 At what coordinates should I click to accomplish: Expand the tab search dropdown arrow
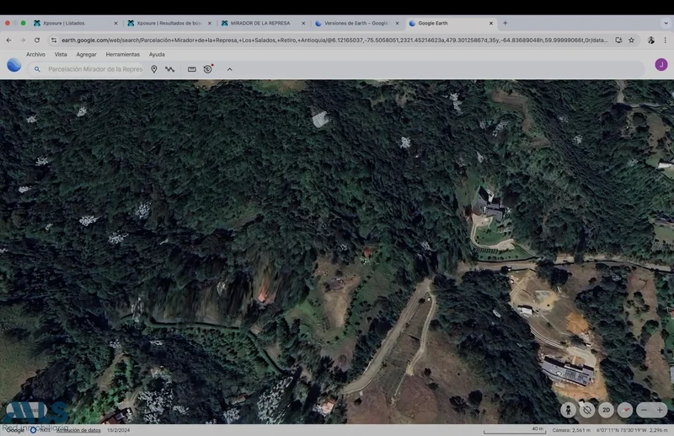click(666, 24)
